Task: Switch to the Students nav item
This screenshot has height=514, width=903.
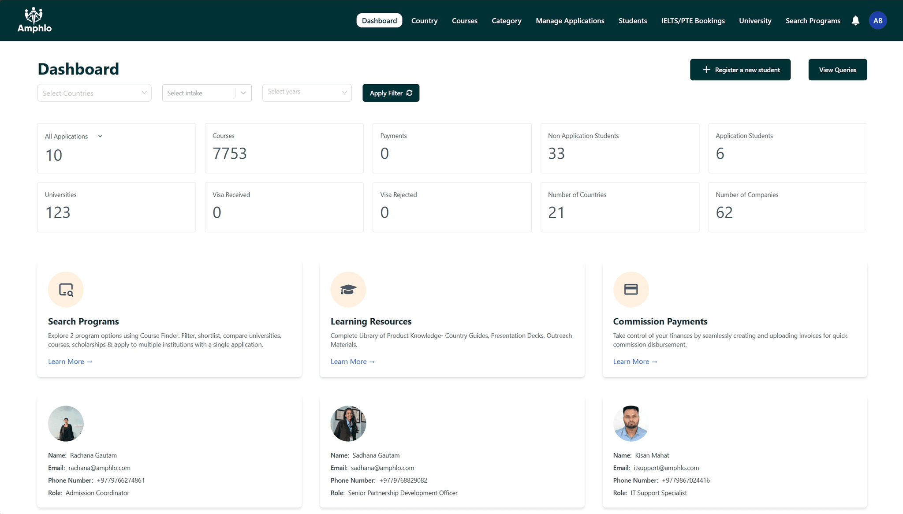Action: 632,21
